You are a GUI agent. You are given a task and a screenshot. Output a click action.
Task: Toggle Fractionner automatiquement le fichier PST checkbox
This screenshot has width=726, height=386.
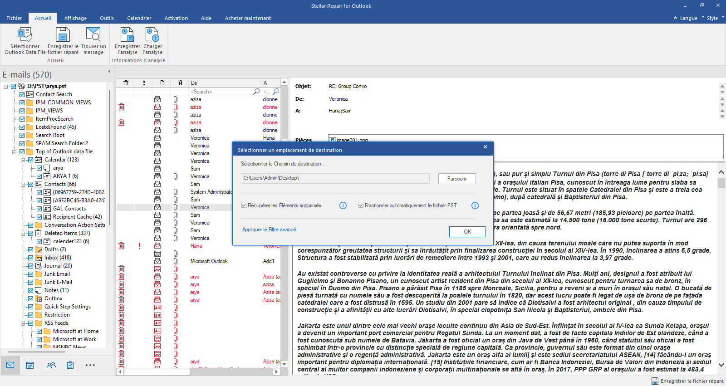pos(361,205)
